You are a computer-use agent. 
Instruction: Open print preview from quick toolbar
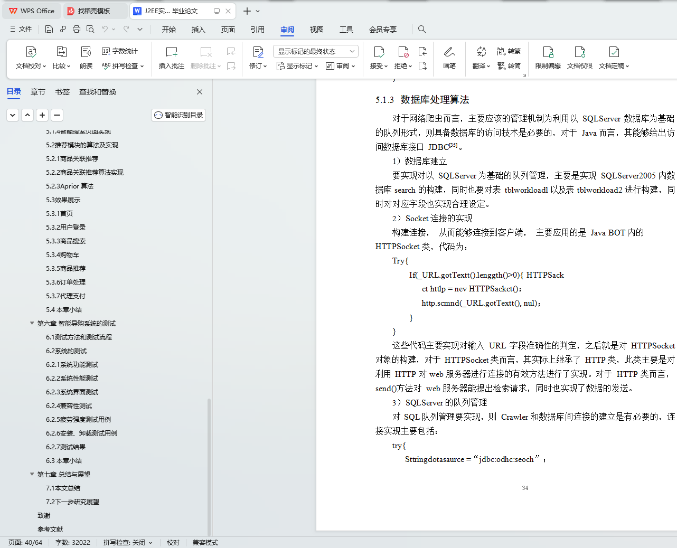point(90,29)
